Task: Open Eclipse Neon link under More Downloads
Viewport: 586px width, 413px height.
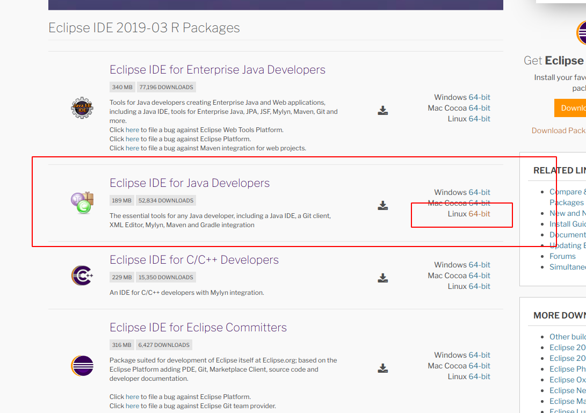Action: pyautogui.click(x=568, y=390)
